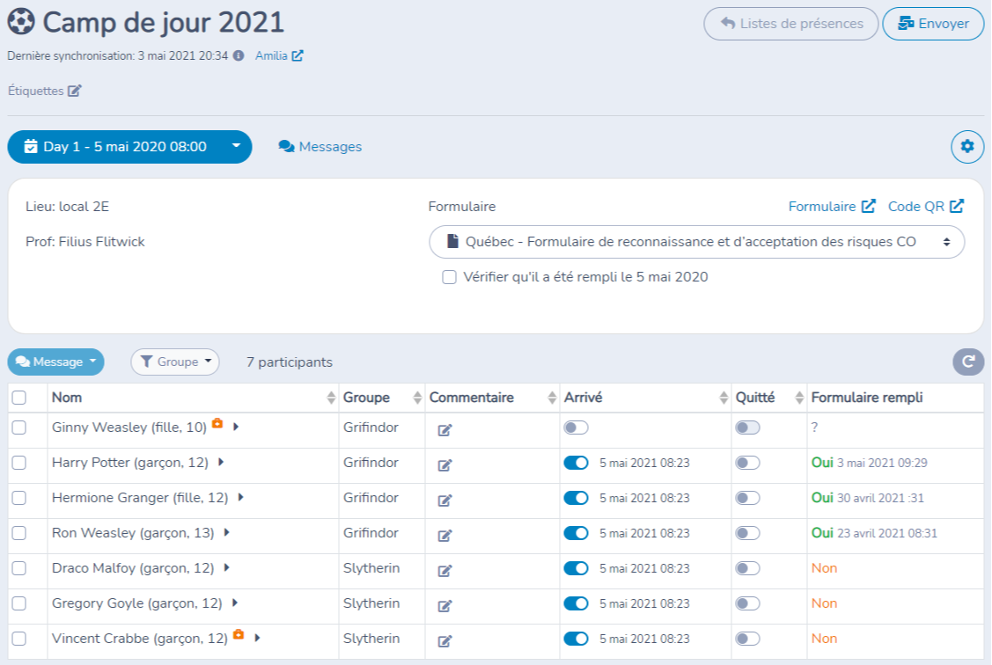Go back to Listes de présences
This screenshot has width=992, height=665.
[790, 24]
